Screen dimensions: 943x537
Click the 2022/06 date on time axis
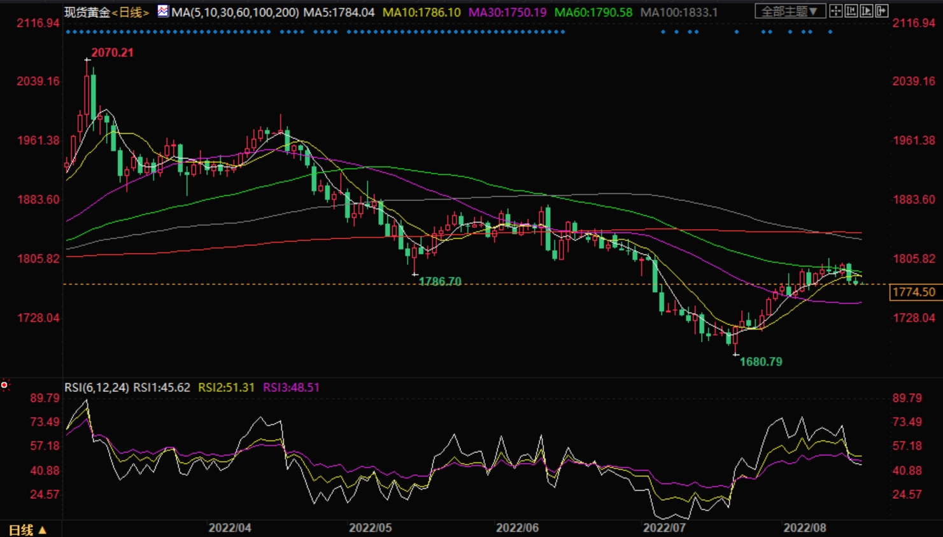(x=517, y=528)
